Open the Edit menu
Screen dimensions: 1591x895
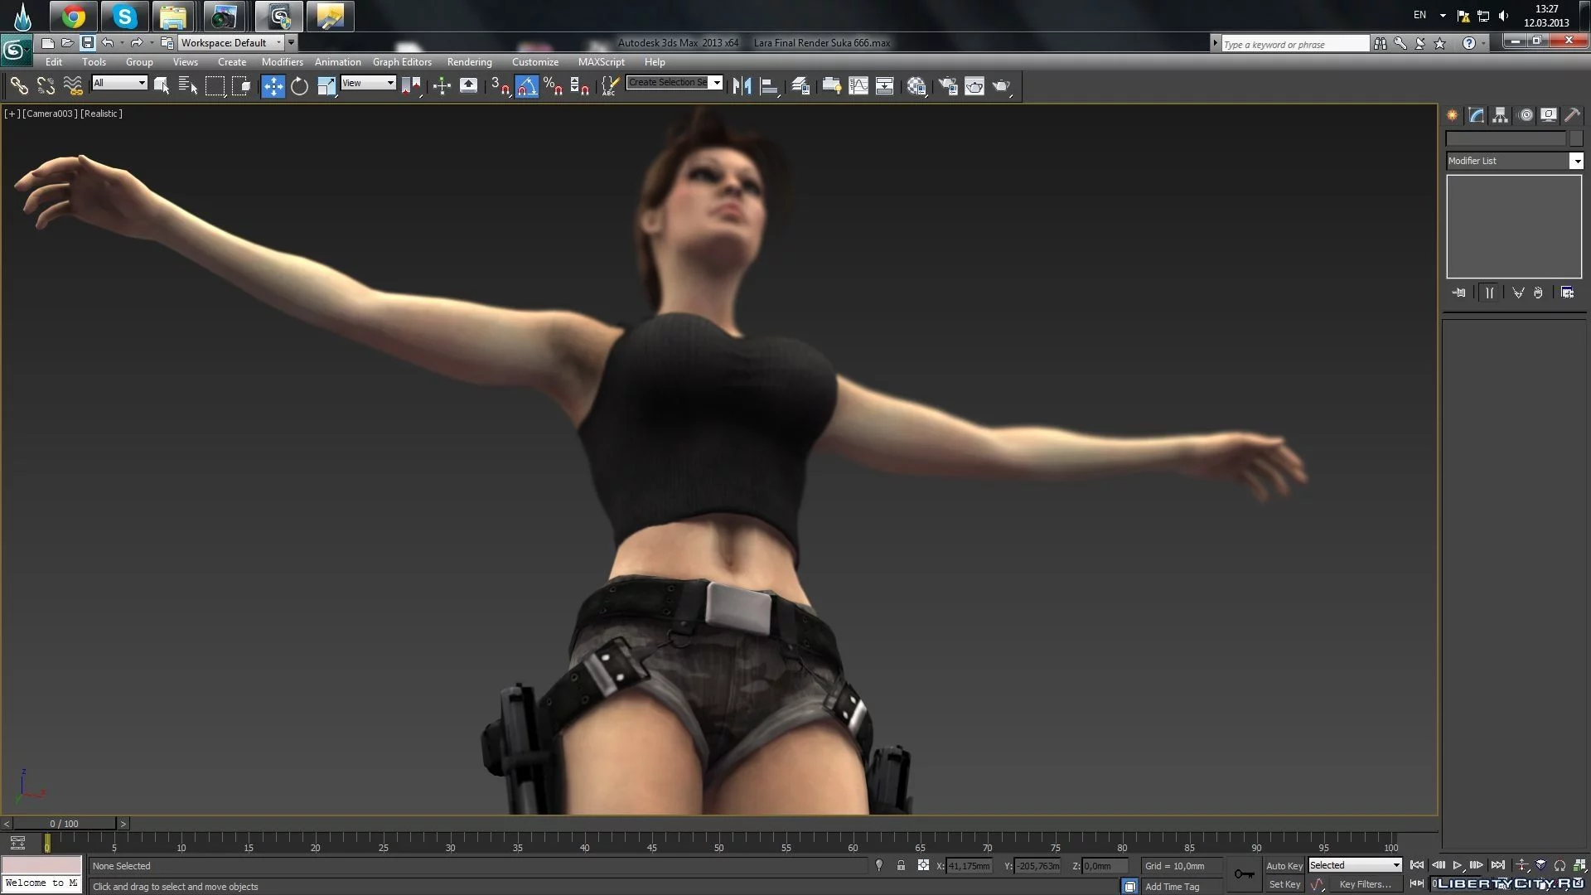[x=54, y=62]
